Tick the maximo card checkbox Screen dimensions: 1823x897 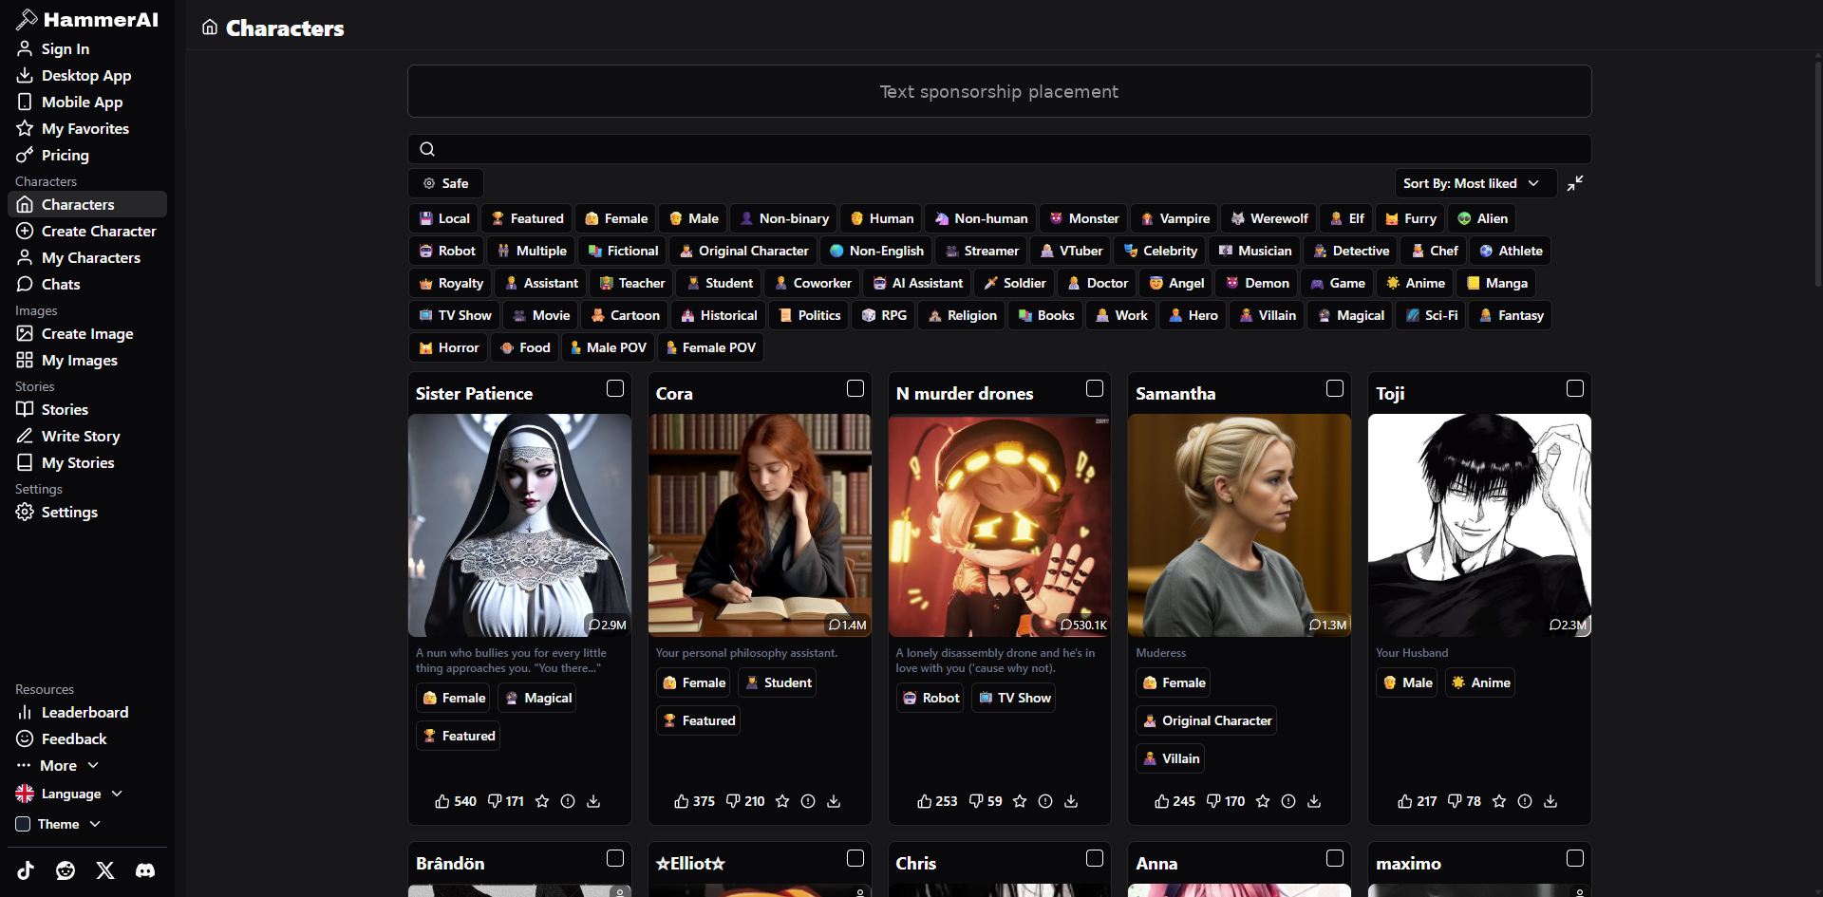[x=1575, y=858]
